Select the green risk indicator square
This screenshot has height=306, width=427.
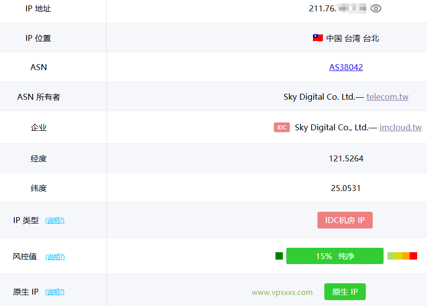(x=279, y=256)
